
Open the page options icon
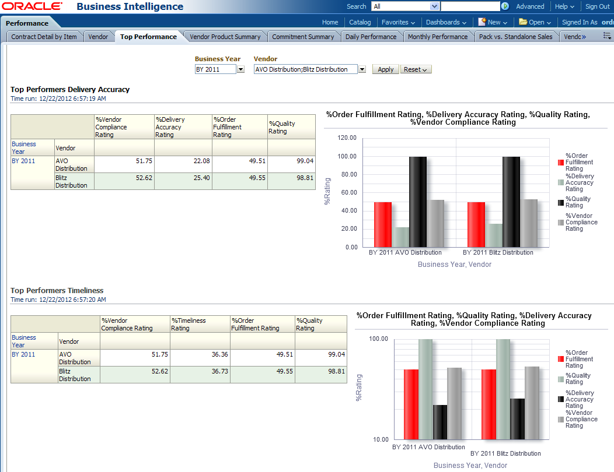[x=607, y=36]
